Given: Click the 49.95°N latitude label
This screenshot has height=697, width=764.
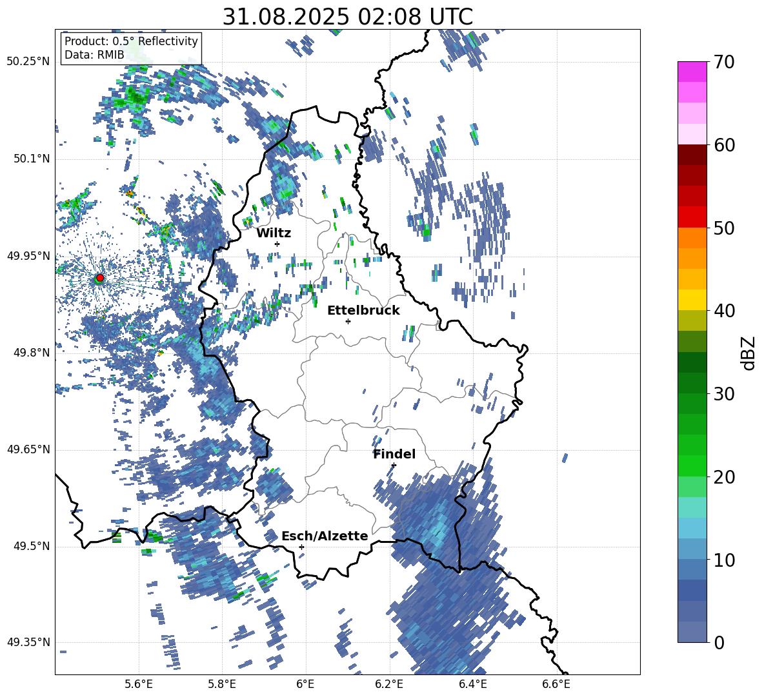Looking at the screenshot, I should [x=28, y=256].
